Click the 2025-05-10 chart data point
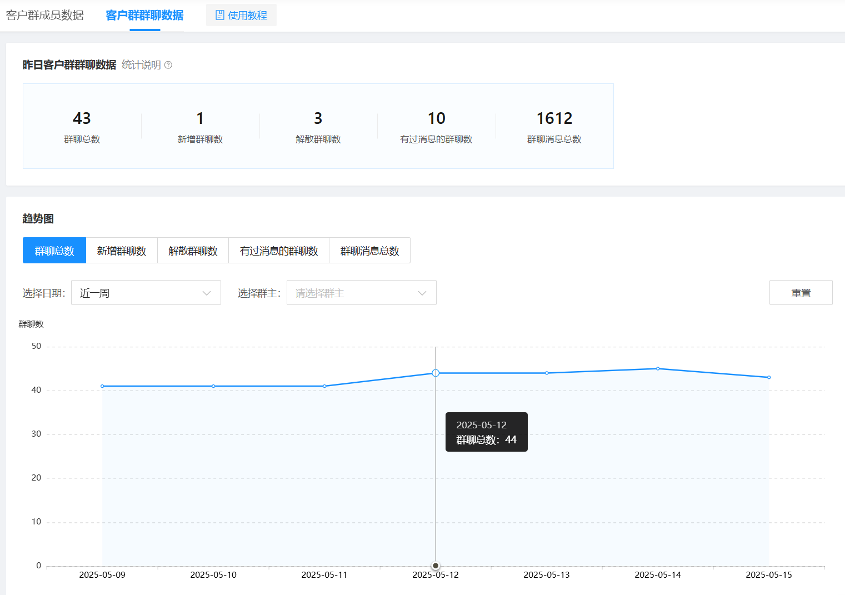 coord(213,386)
